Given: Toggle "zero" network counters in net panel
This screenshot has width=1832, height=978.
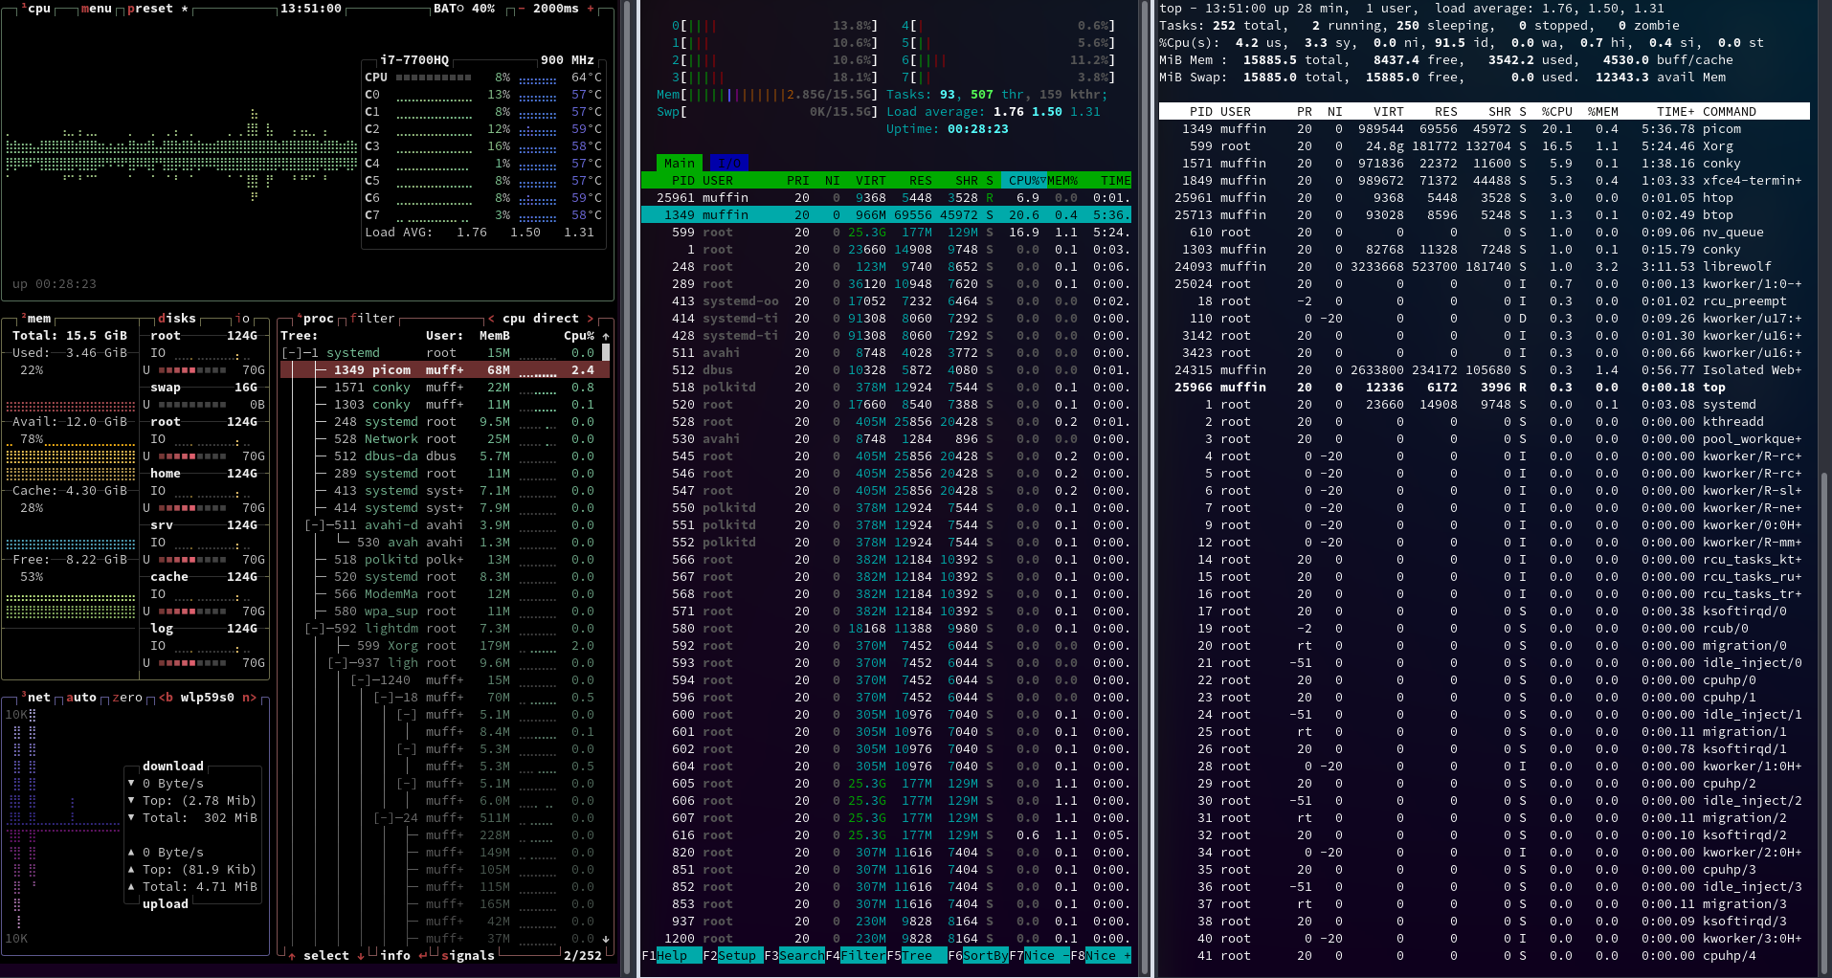Looking at the screenshot, I should pos(126,698).
